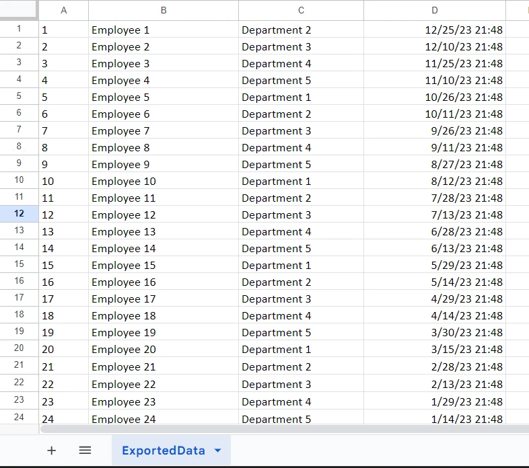529x468 pixels.
Task: Select row 20 header
Action: pos(19,348)
